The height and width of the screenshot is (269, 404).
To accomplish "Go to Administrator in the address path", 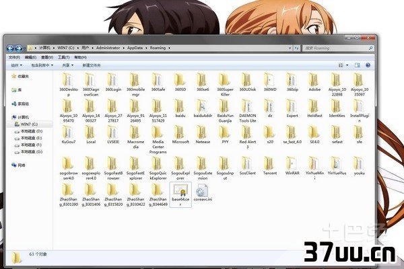I will coord(108,48).
